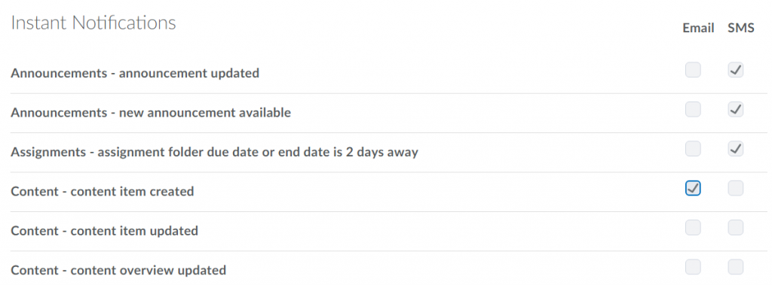Enable Email for content overview updated
772x285 pixels.
693,267
